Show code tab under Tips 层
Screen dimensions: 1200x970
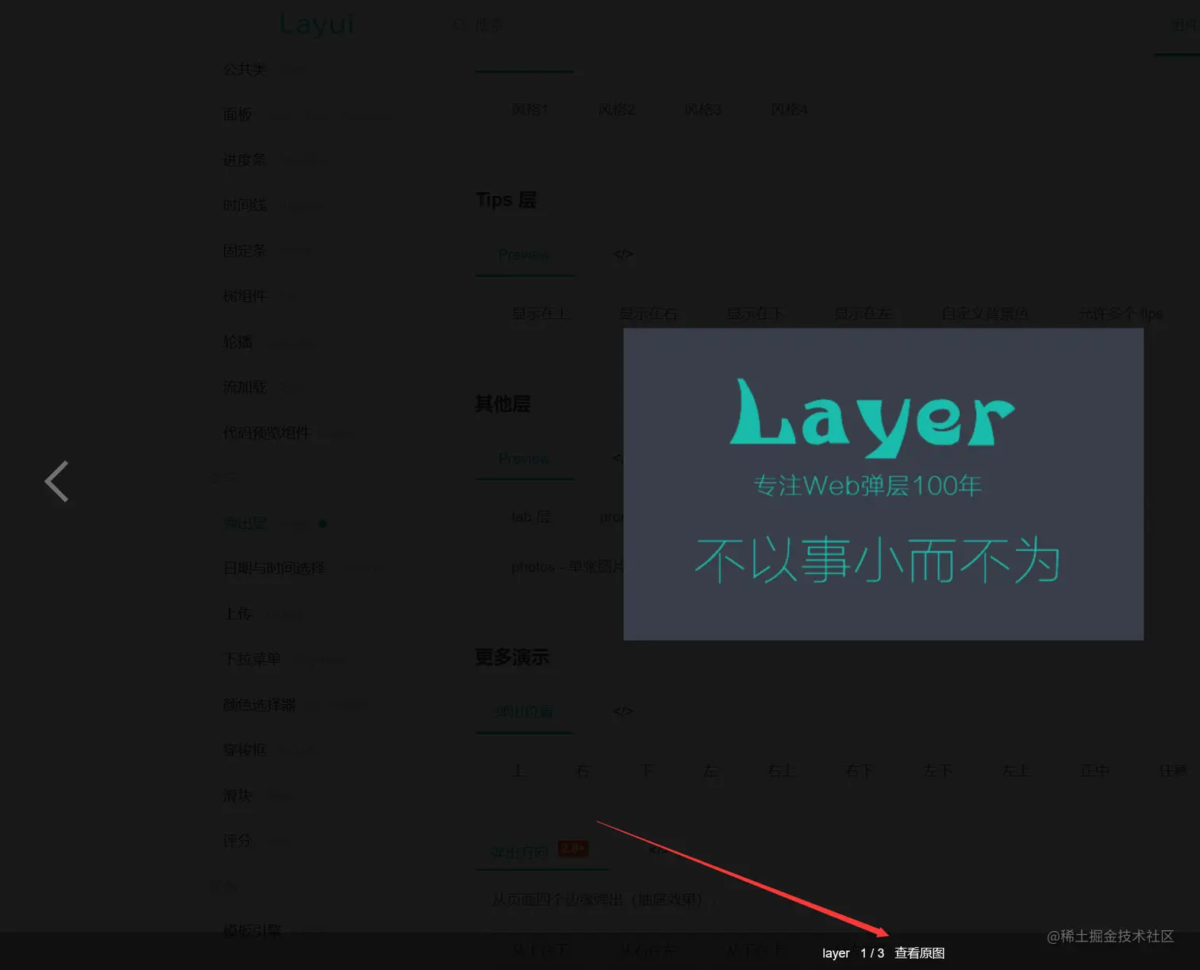[623, 255]
